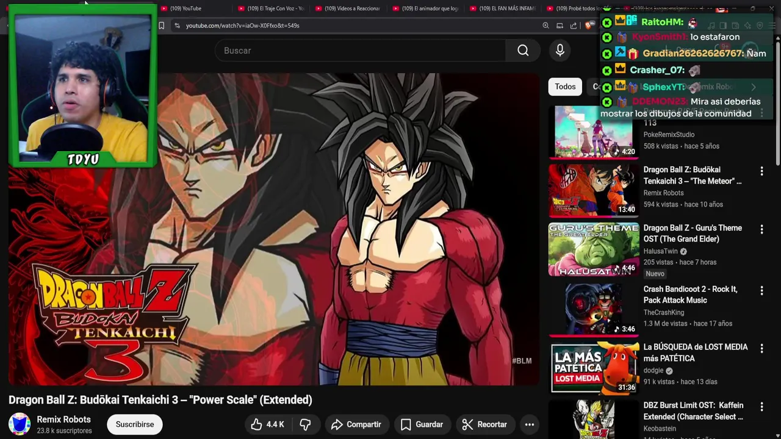Click PokeRemixStudio channel name

pos(669,135)
